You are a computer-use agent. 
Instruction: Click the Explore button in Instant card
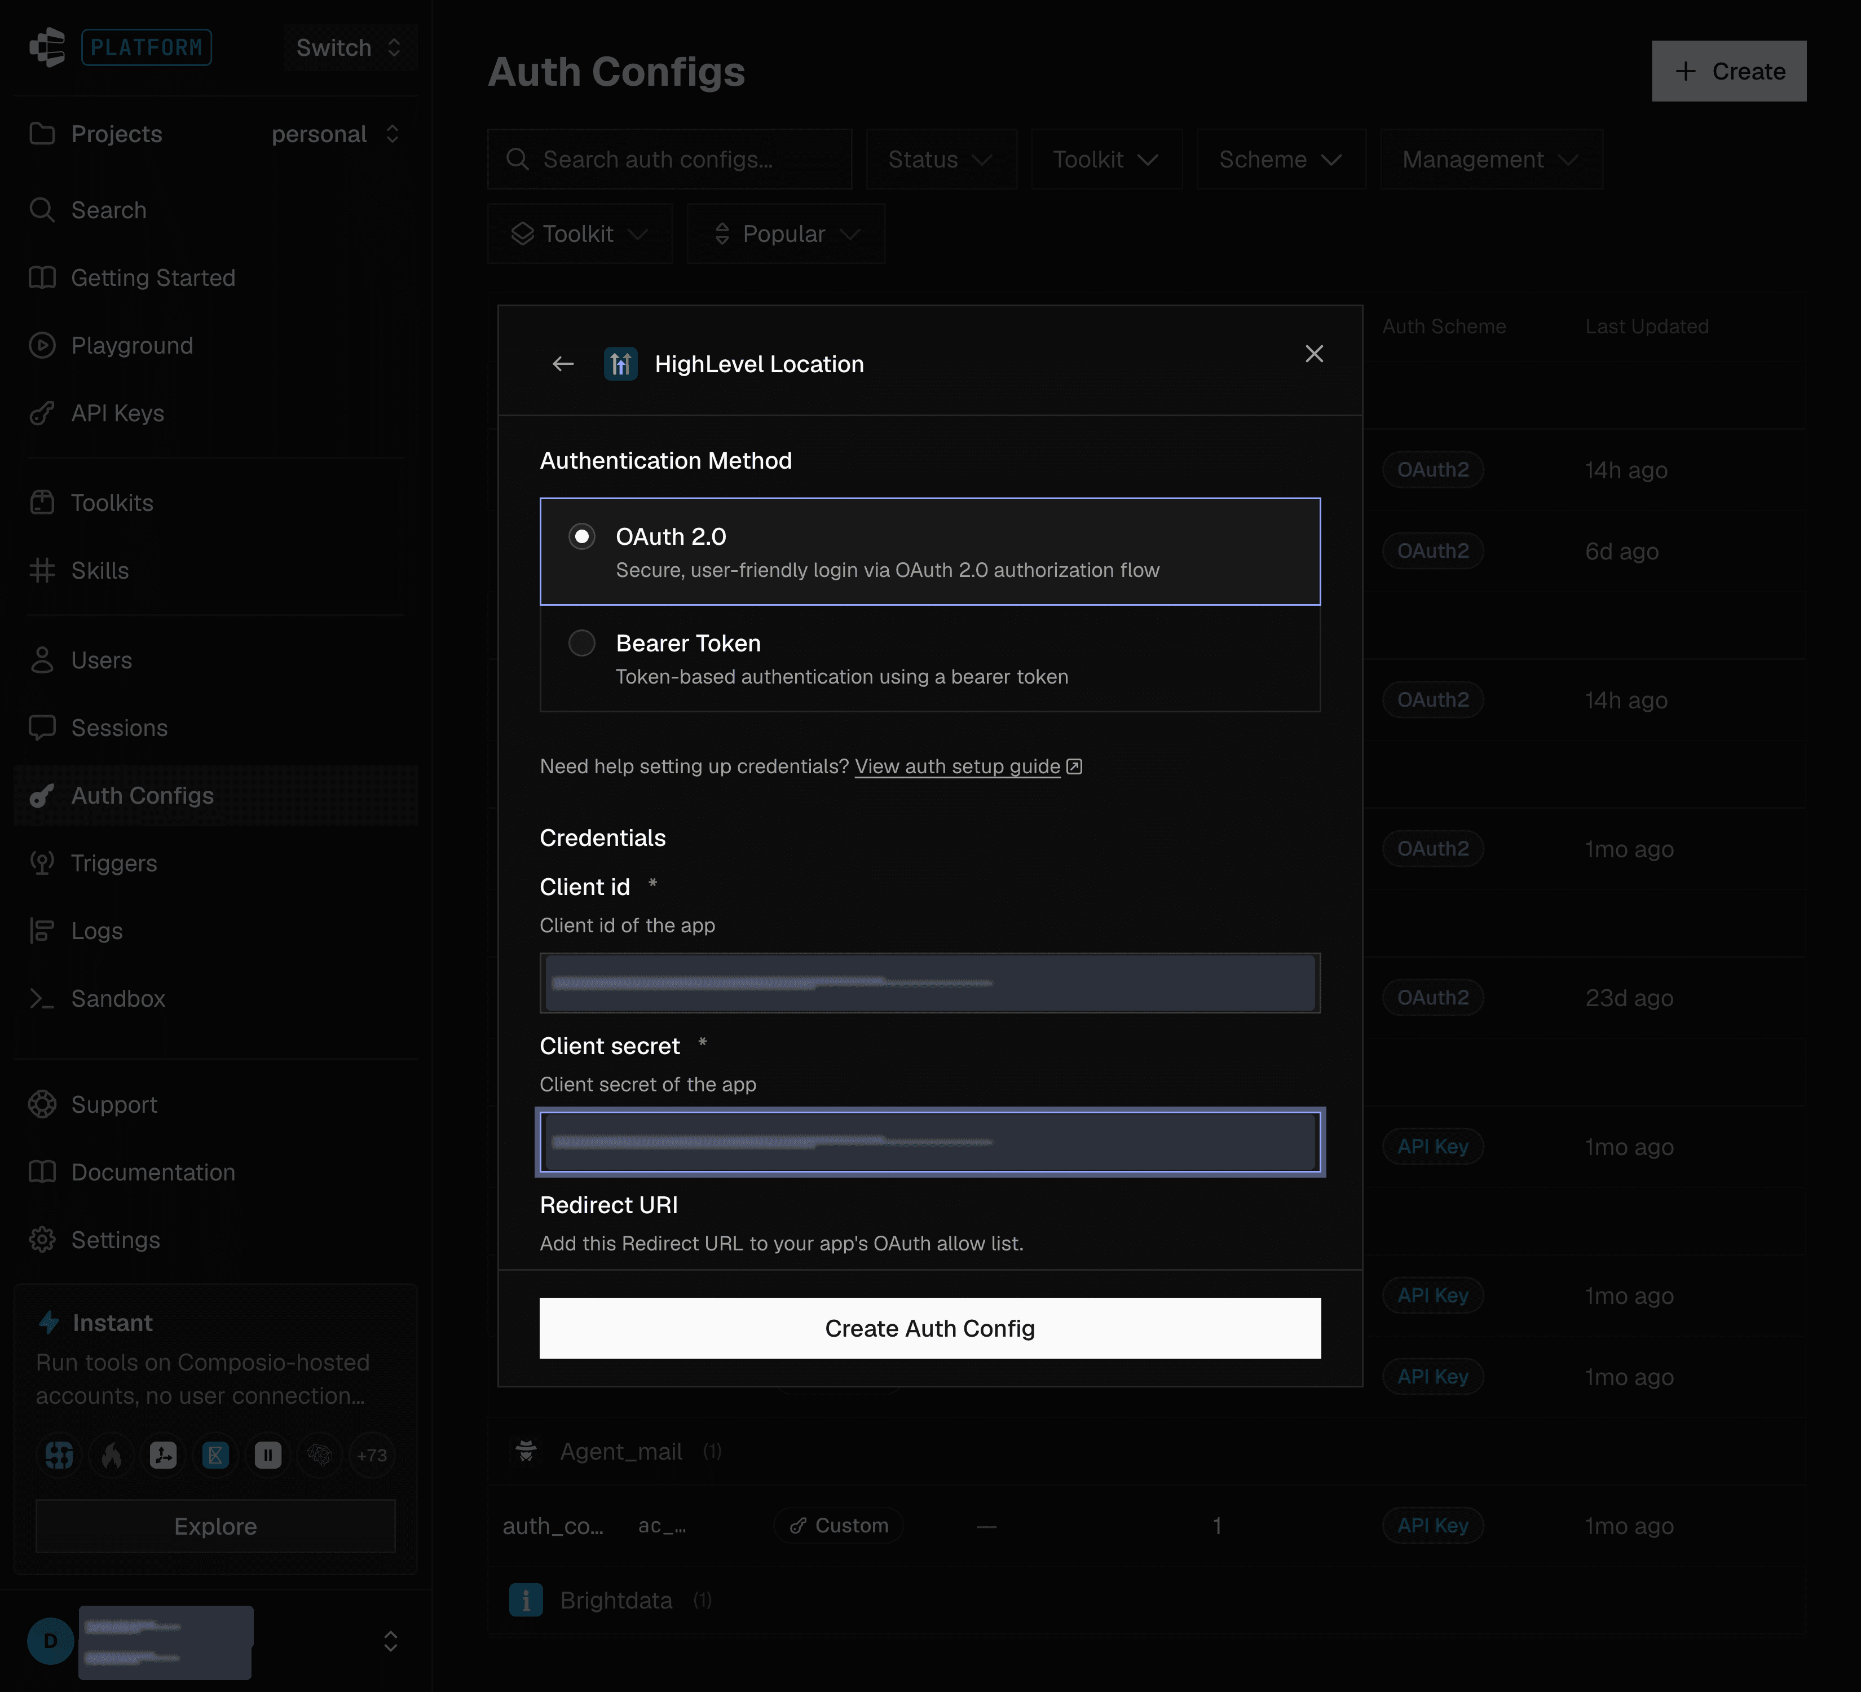coord(216,1526)
